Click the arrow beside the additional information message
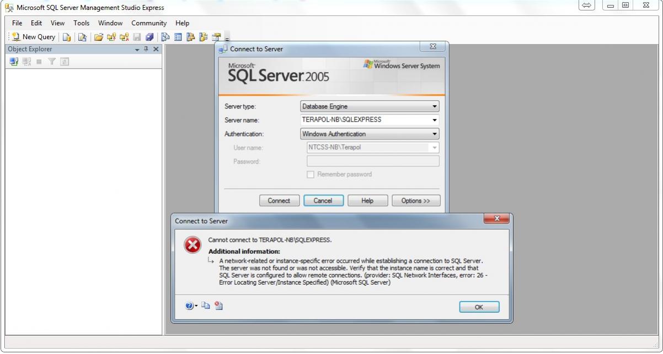 tap(212, 261)
